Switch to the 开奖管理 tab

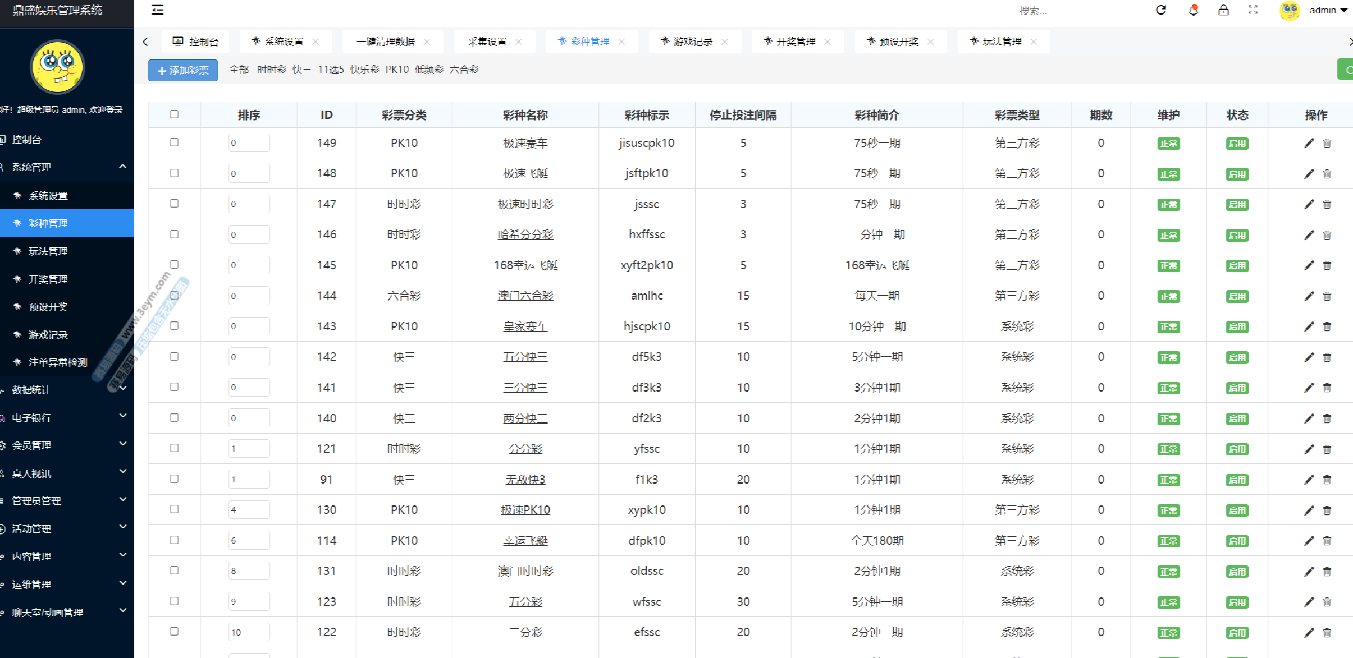tap(796, 42)
